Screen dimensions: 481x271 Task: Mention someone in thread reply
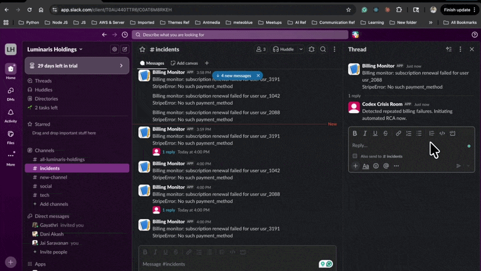click(x=386, y=166)
